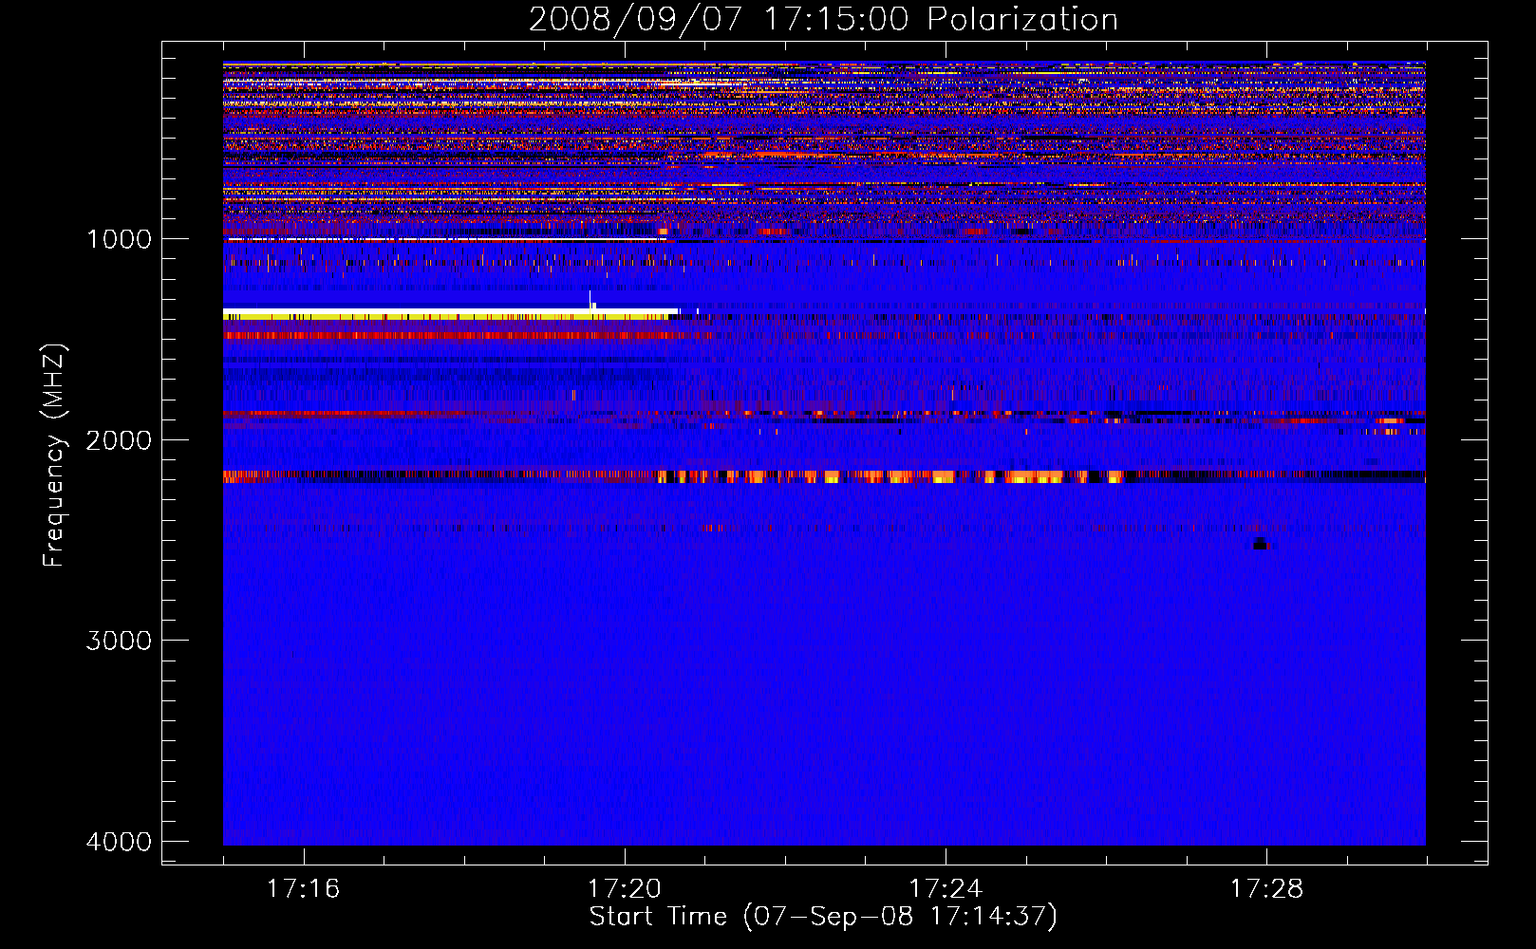
Task: Click the small white spike near 17:19:30
Action: (591, 300)
